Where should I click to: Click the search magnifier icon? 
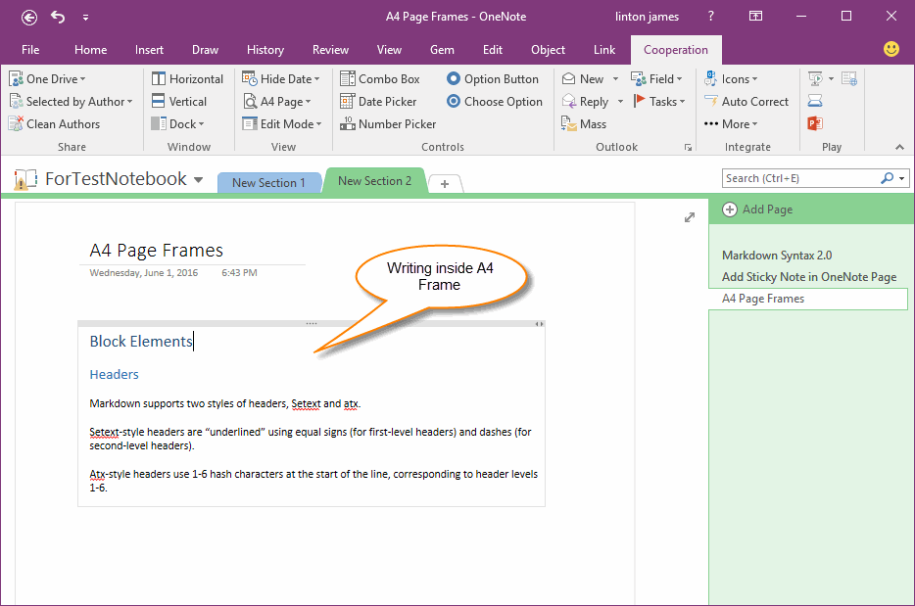click(887, 178)
